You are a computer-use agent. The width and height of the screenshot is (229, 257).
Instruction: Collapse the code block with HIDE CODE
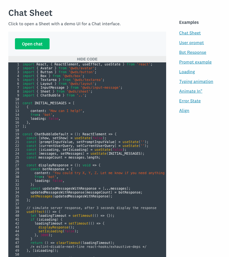point(87,59)
